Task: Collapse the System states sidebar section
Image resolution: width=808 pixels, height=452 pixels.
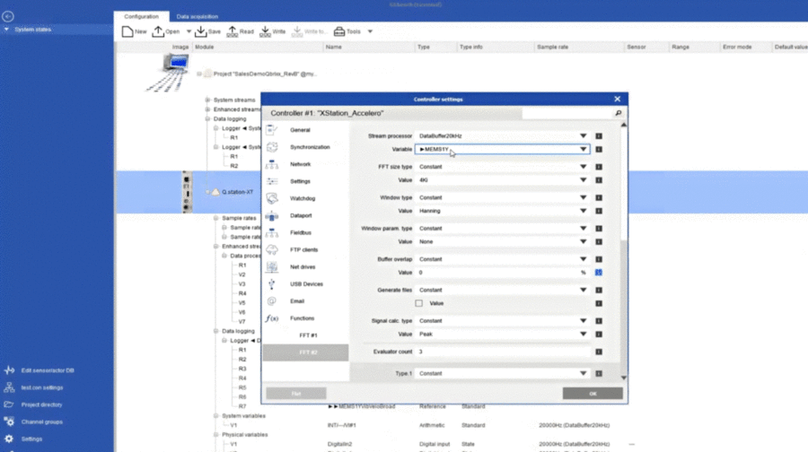Action: (7, 30)
